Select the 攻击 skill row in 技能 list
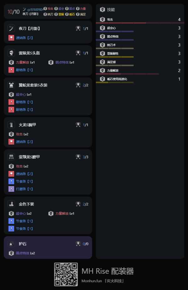 tap(140, 19)
